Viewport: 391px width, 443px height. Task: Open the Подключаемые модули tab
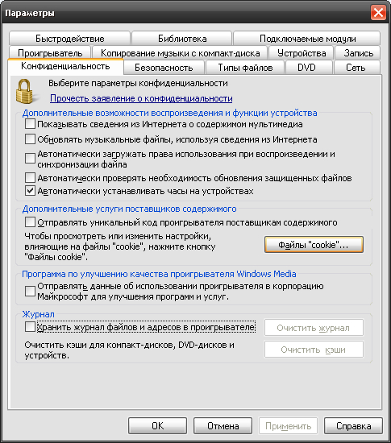pos(307,39)
